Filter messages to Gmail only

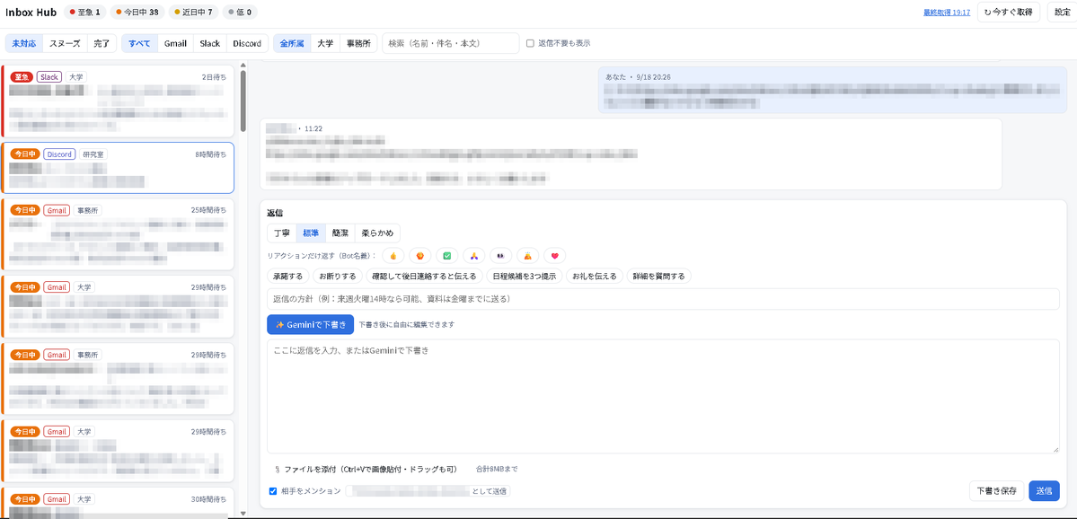[175, 43]
